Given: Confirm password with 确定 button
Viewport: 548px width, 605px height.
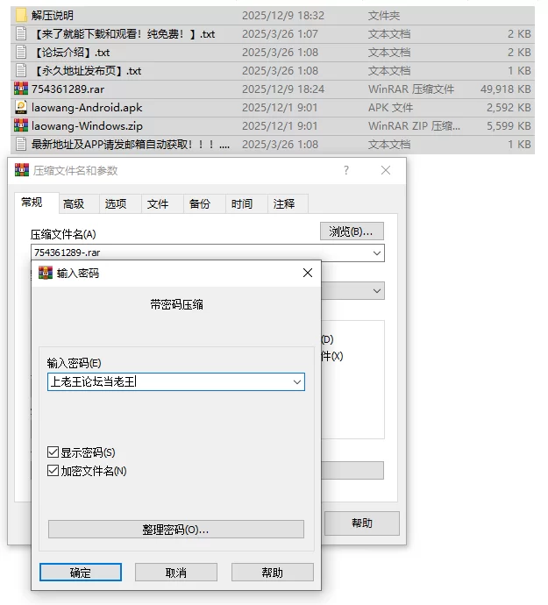Looking at the screenshot, I should click(81, 573).
